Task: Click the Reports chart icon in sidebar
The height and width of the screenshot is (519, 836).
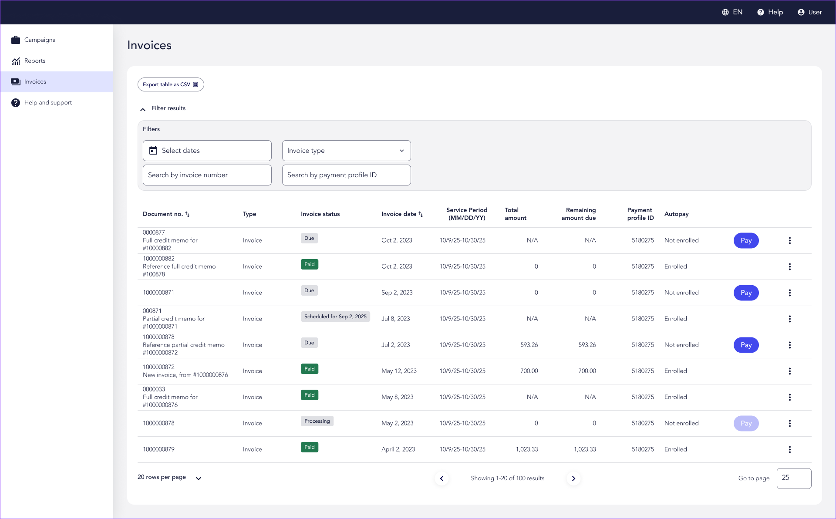Action: click(16, 61)
